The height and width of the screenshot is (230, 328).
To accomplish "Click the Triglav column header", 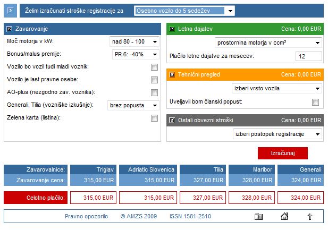I will tap(93, 169).
